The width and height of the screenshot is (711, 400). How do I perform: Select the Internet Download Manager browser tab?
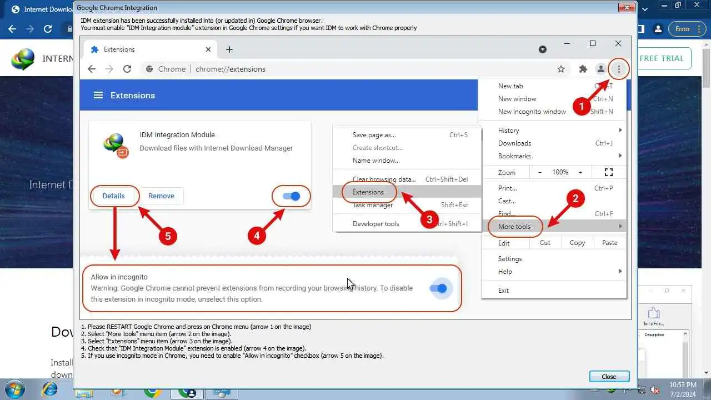coord(40,9)
